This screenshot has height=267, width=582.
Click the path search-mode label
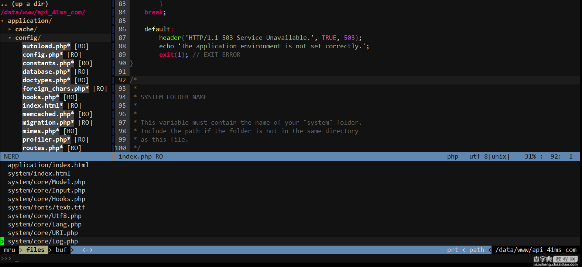click(477, 250)
